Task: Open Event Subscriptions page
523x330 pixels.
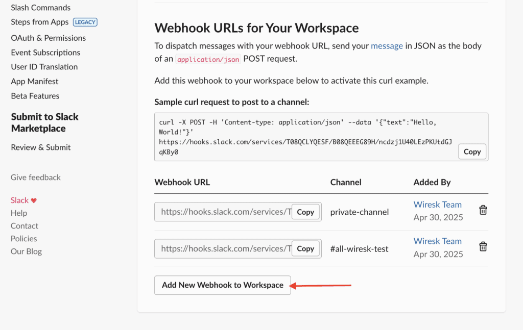Action: click(x=45, y=53)
